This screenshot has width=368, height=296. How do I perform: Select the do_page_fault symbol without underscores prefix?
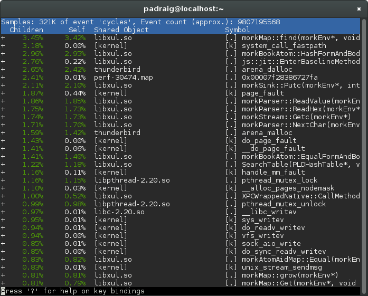pos(269,141)
